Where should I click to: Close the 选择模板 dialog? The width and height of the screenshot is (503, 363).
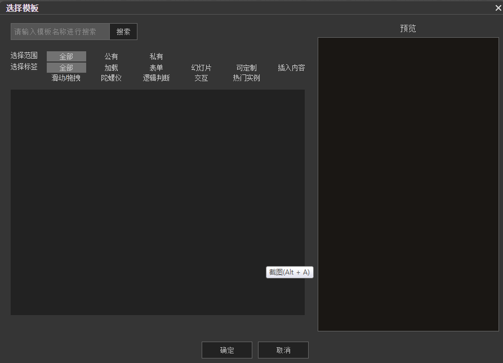498,8
